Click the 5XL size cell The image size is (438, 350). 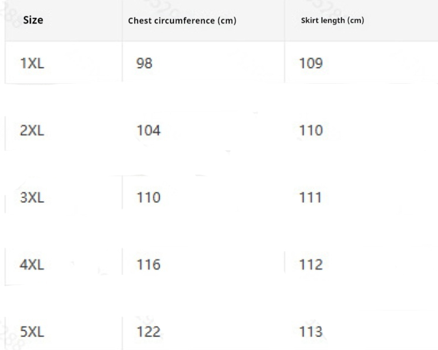[x=32, y=332]
